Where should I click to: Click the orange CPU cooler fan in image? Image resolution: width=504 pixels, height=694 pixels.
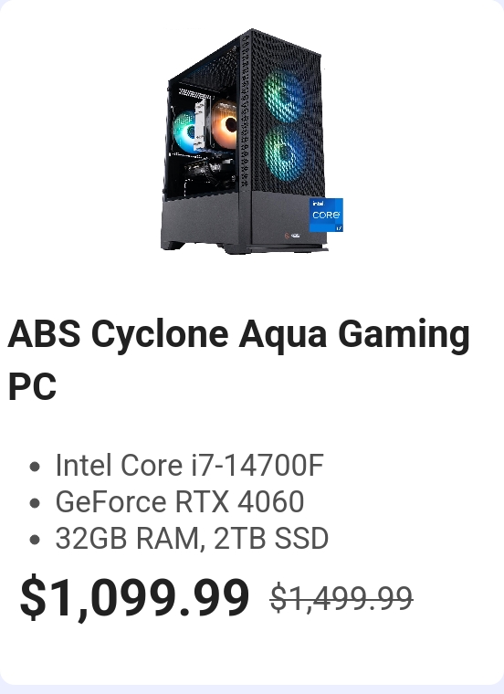pyautogui.click(x=225, y=123)
